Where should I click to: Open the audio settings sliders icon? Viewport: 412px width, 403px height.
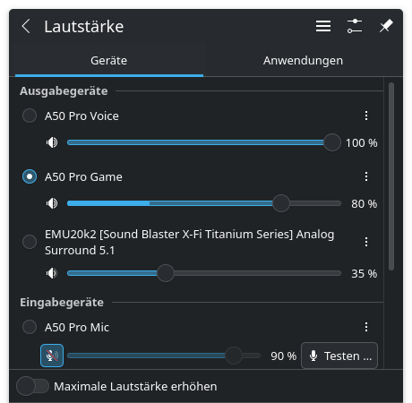point(355,26)
